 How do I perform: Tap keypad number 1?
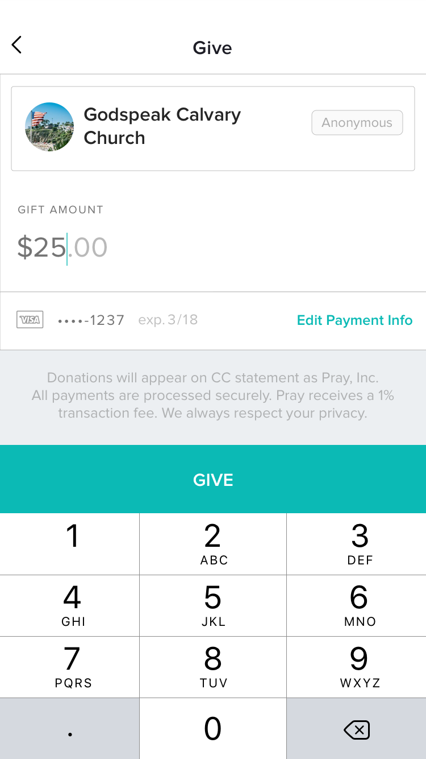(69, 544)
